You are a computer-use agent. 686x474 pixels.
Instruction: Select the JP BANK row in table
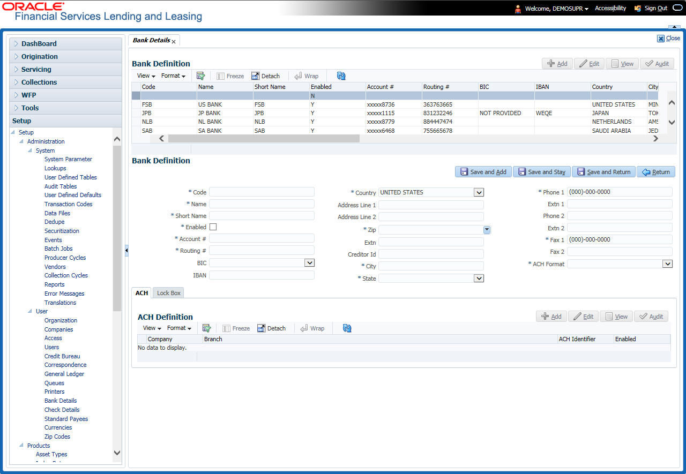(395, 113)
